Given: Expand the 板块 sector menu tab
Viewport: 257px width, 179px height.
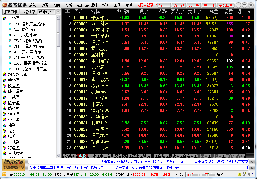Looking at the screenshot, I should pyautogui.click(x=174, y=156).
